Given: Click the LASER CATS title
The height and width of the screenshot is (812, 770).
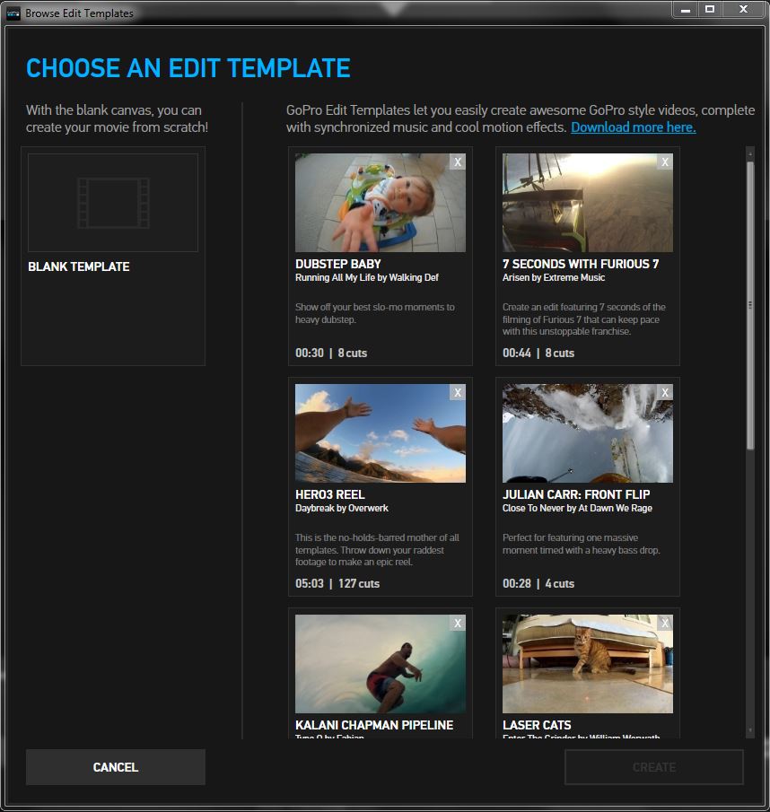Looking at the screenshot, I should point(537,725).
